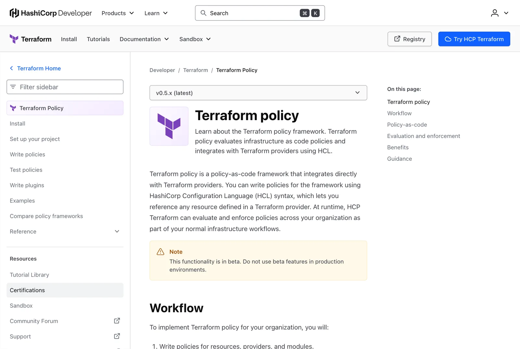
Task: Click Terraform breadcrumb link
Action: click(196, 70)
